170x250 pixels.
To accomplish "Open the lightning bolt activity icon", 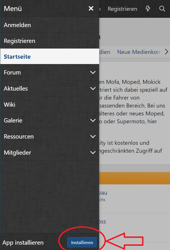I will tap(148, 9).
